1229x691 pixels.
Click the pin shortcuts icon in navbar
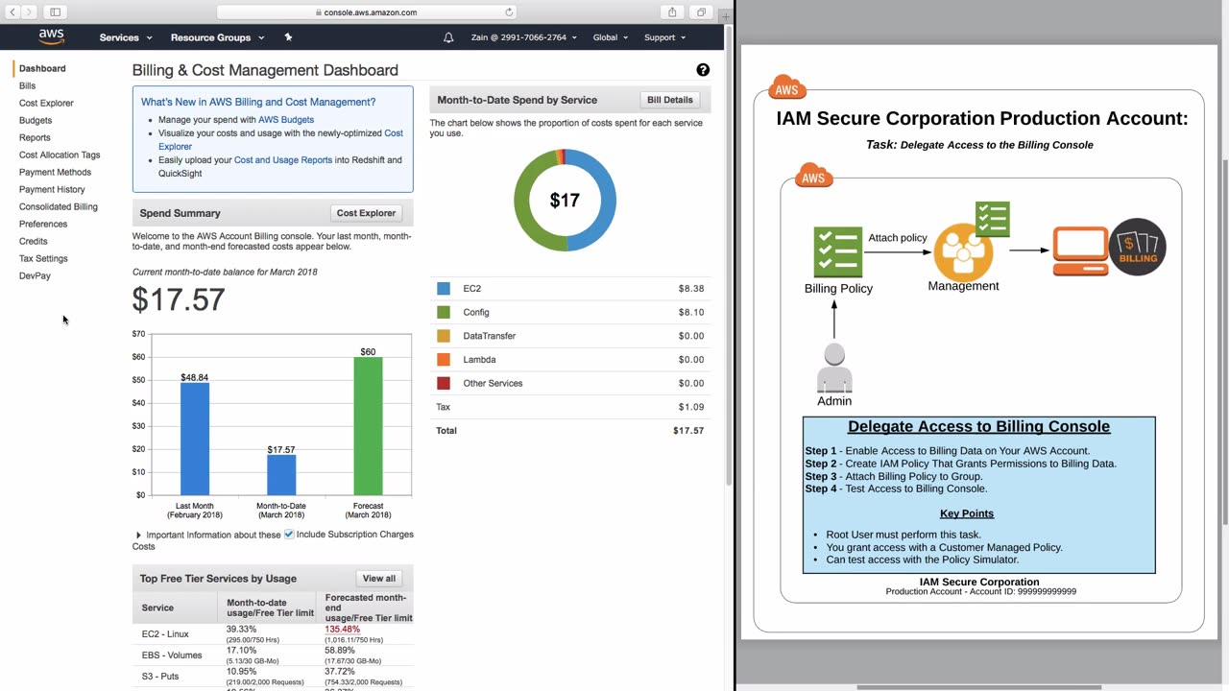[x=288, y=37]
